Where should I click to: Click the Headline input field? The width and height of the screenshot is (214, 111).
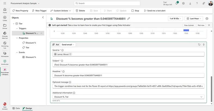[129, 76]
